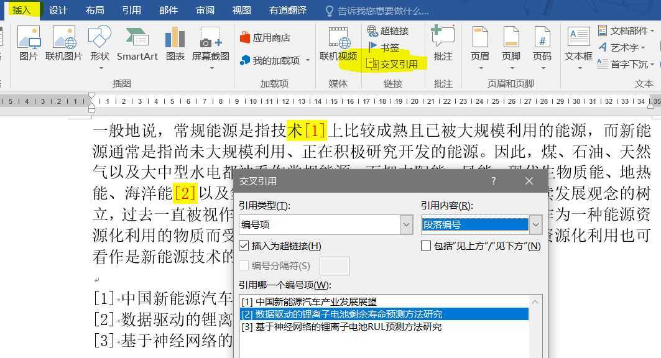The image size is (661, 358).
Task: Open document parts (文档部件)
Action: point(626,30)
